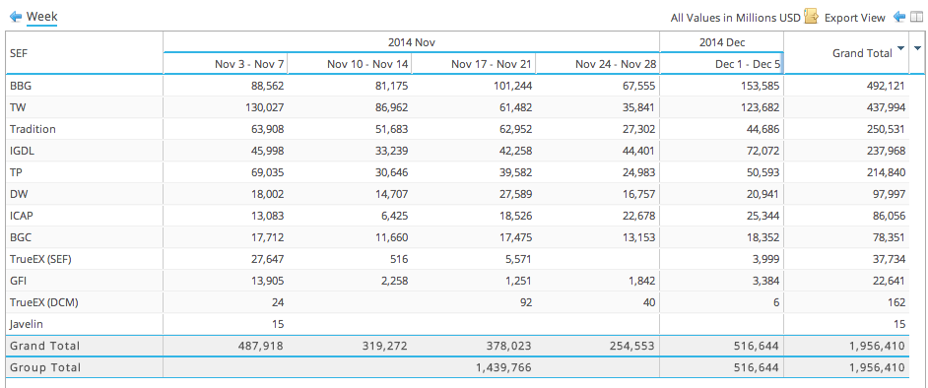Click the Tradition grand total value 250,531

tap(884, 129)
